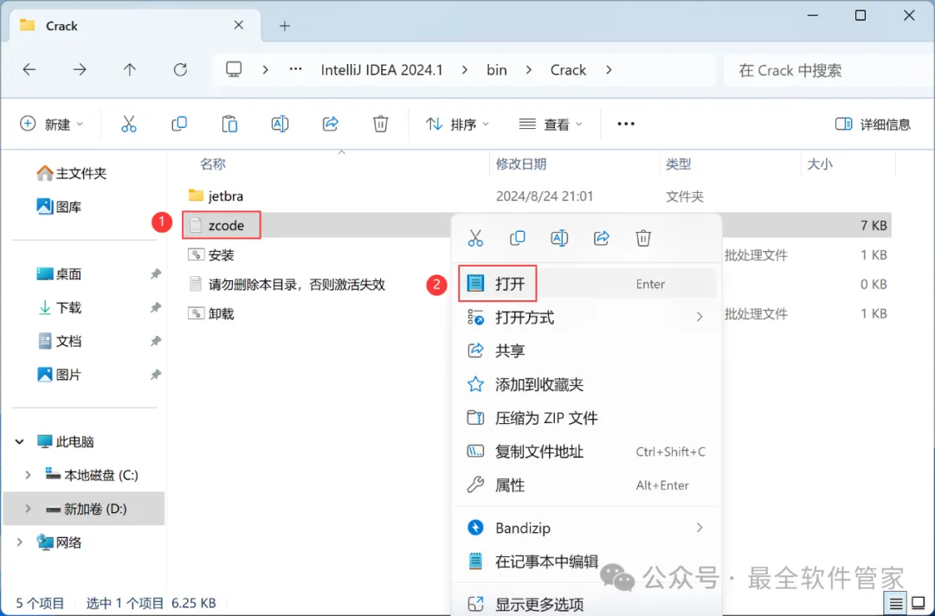The image size is (935, 616).
Task: Sort by the 名称 column header
Action: (213, 164)
